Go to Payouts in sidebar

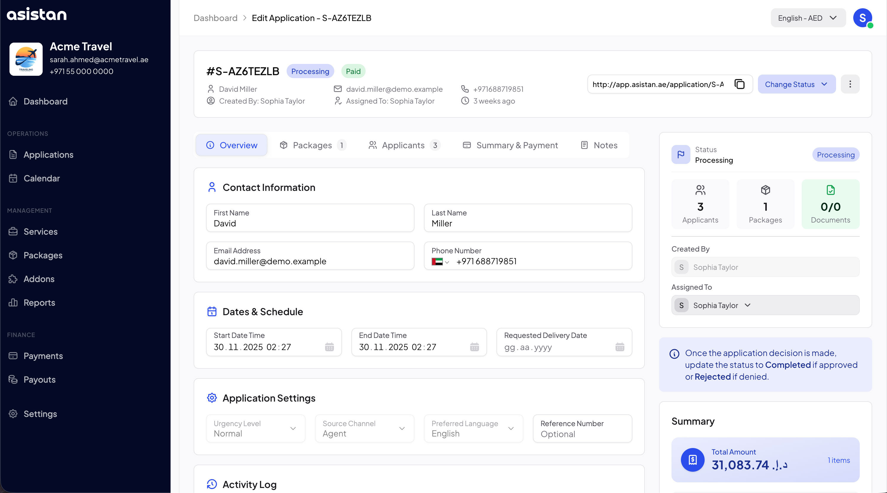point(39,379)
